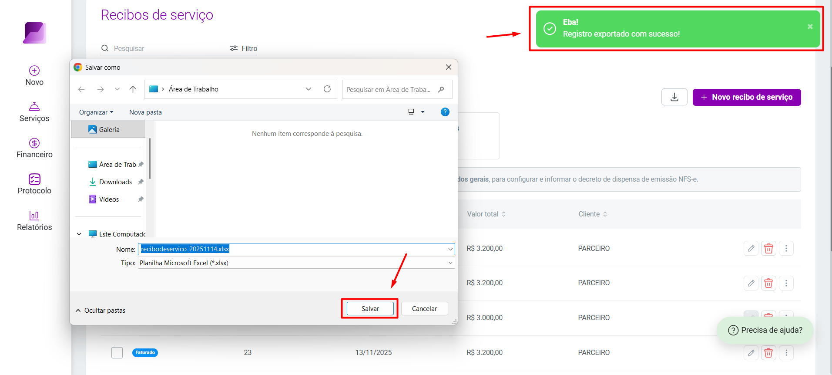The image size is (832, 375).
Task: Change the view layout icon
Action: point(411,112)
